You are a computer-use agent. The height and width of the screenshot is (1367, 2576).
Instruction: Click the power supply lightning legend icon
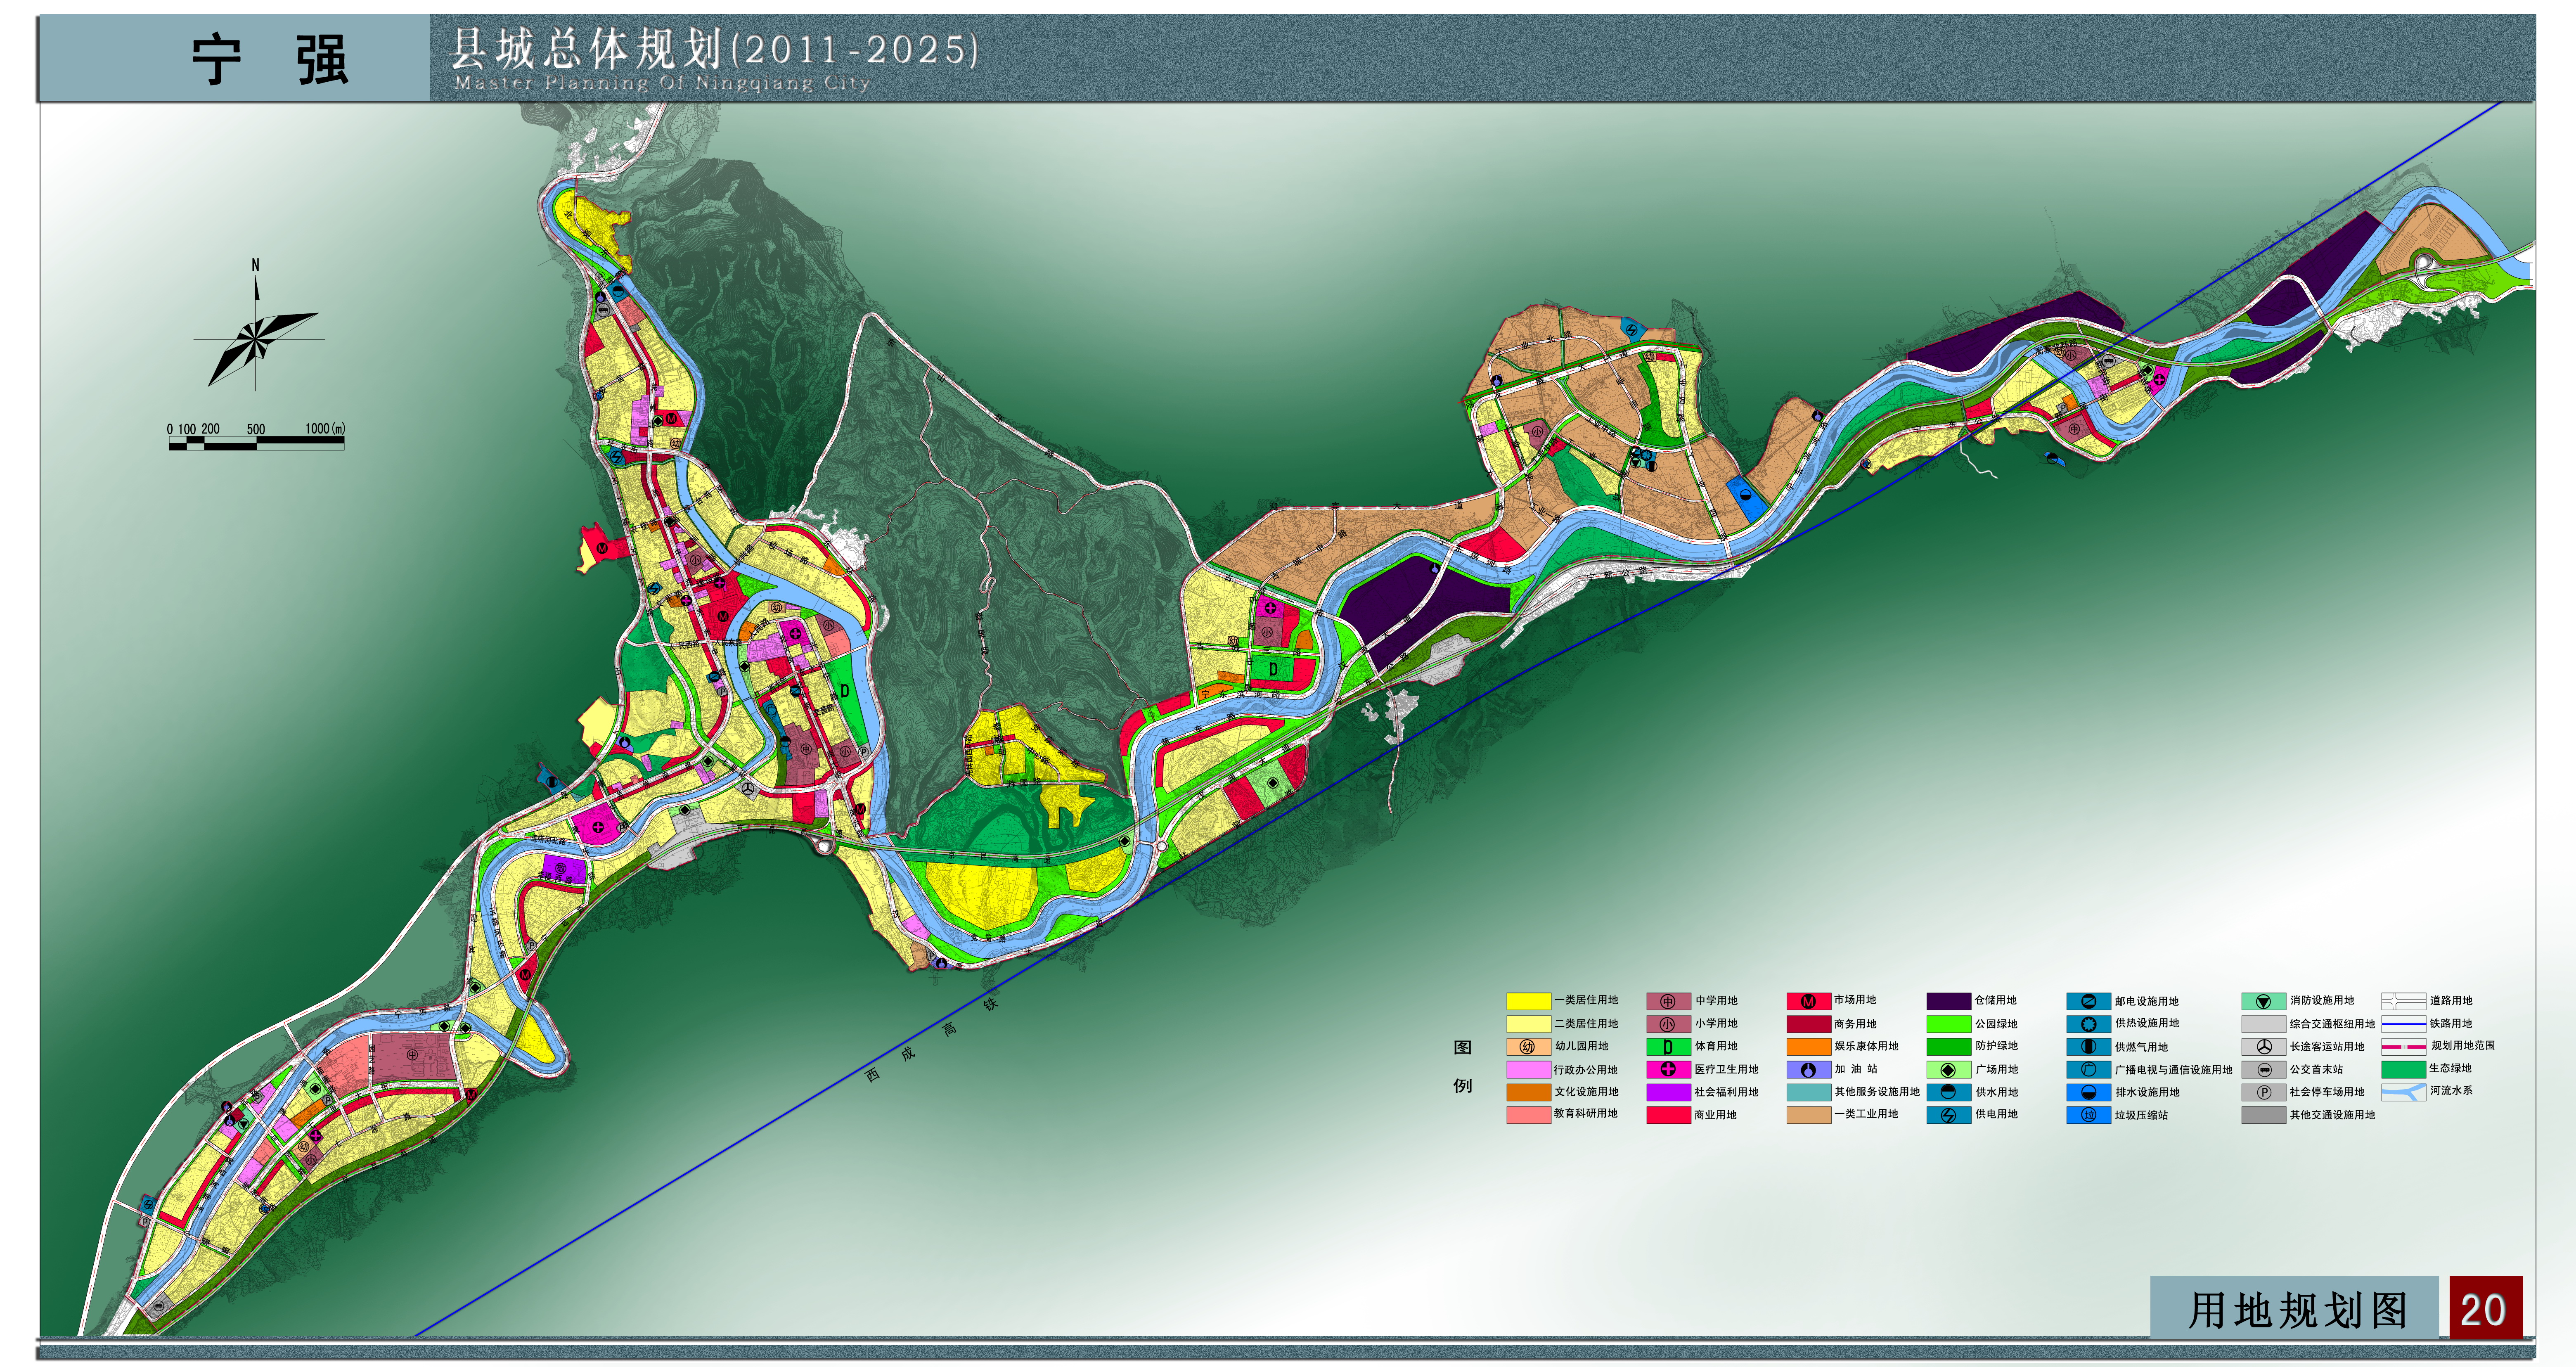pyautogui.click(x=1948, y=1115)
